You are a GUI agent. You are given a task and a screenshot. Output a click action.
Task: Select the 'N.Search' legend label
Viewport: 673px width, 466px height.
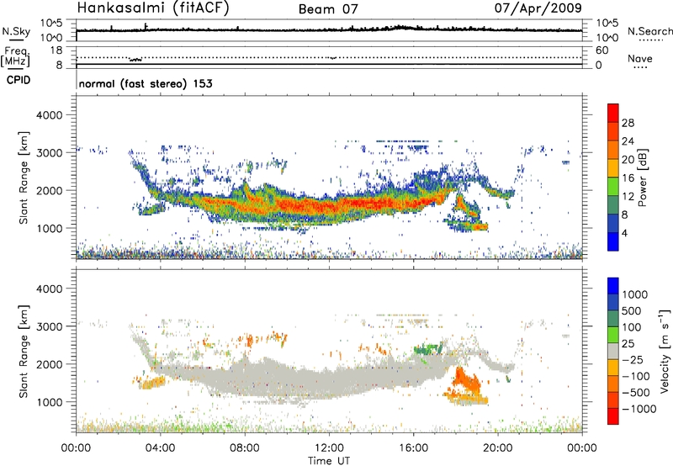(650, 31)
